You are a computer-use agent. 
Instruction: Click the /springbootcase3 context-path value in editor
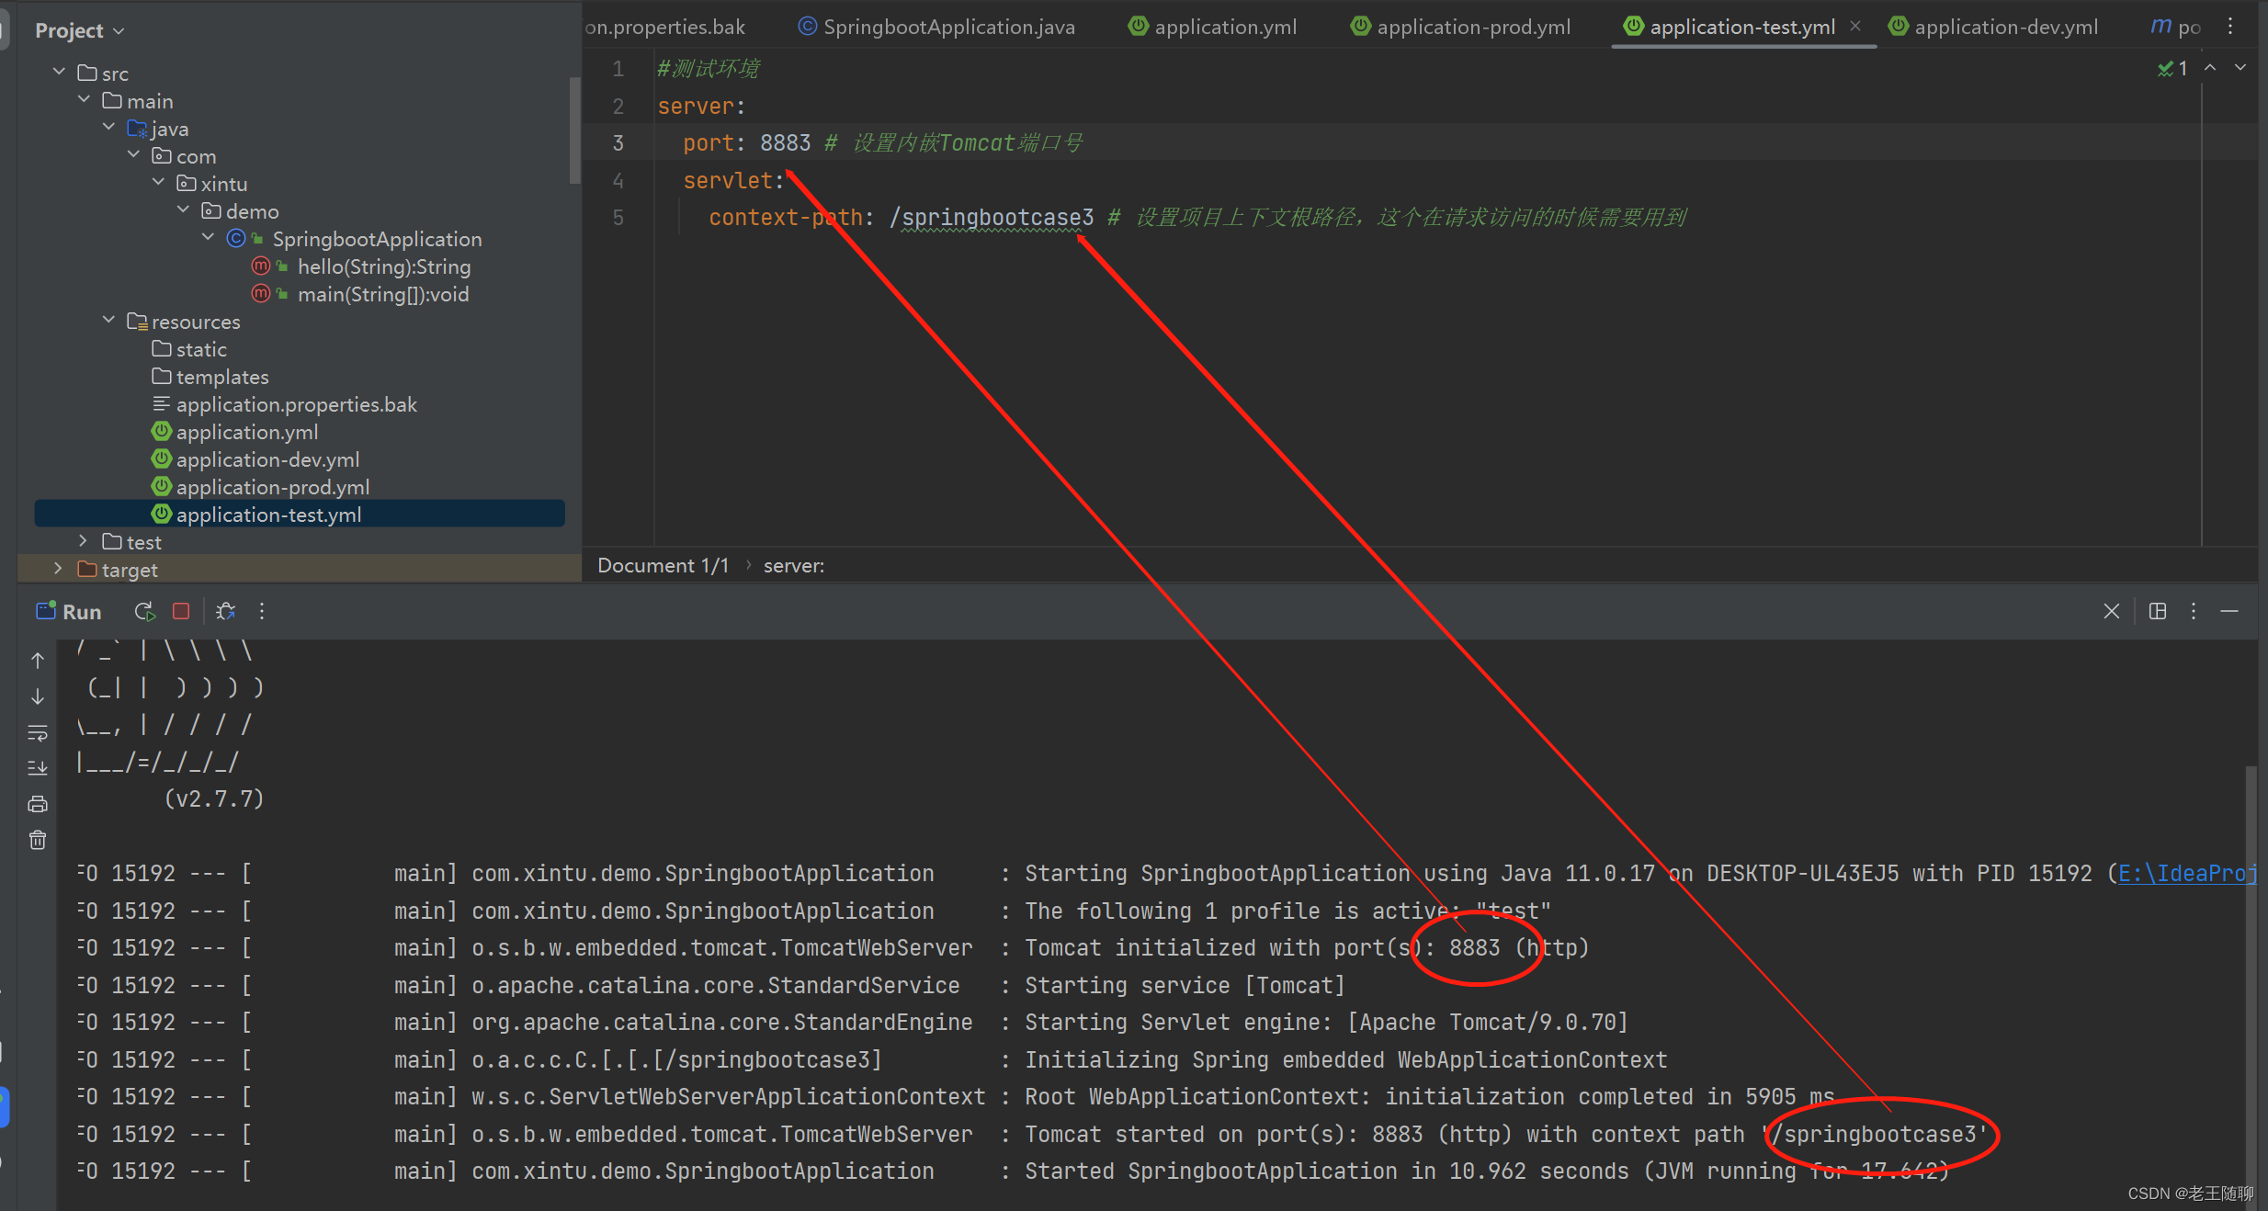pyautogui.click(x=992, y=218)
